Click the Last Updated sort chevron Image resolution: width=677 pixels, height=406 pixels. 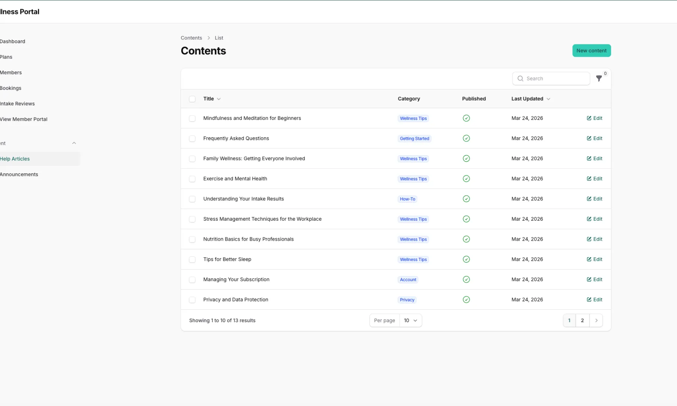548,99
